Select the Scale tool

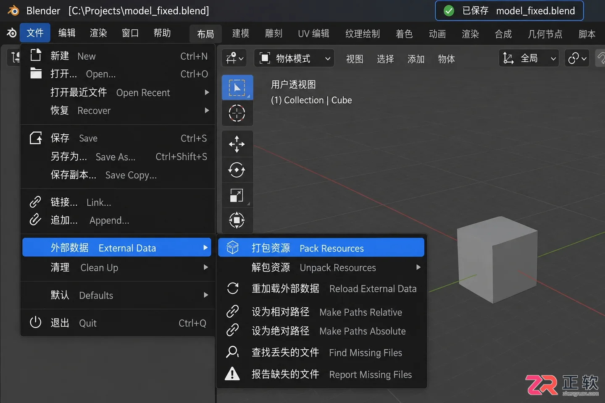click(237, 195)
